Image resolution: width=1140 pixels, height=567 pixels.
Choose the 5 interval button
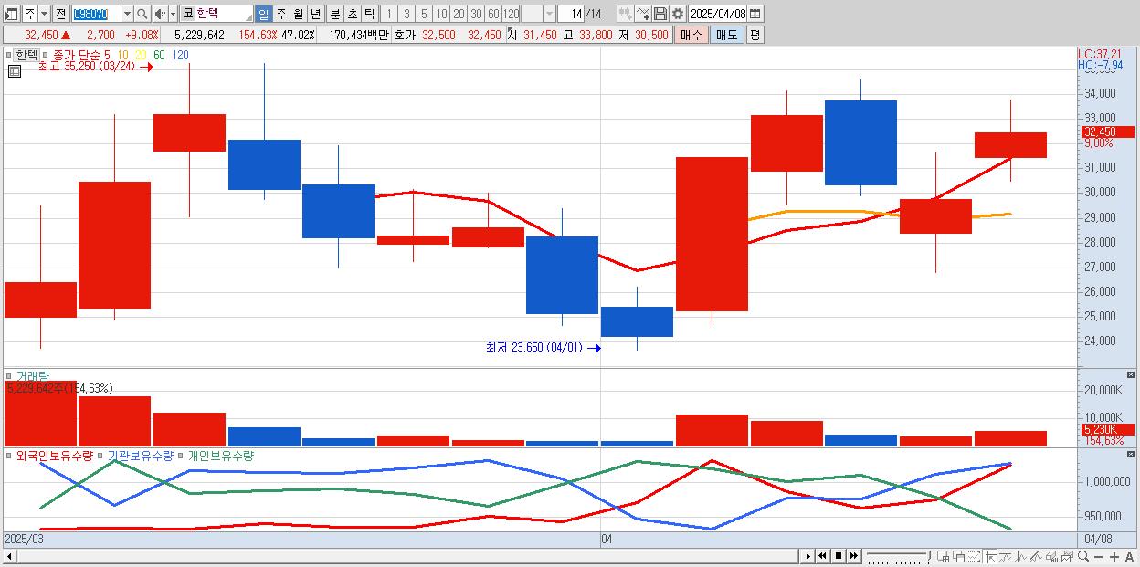(424, 14)
